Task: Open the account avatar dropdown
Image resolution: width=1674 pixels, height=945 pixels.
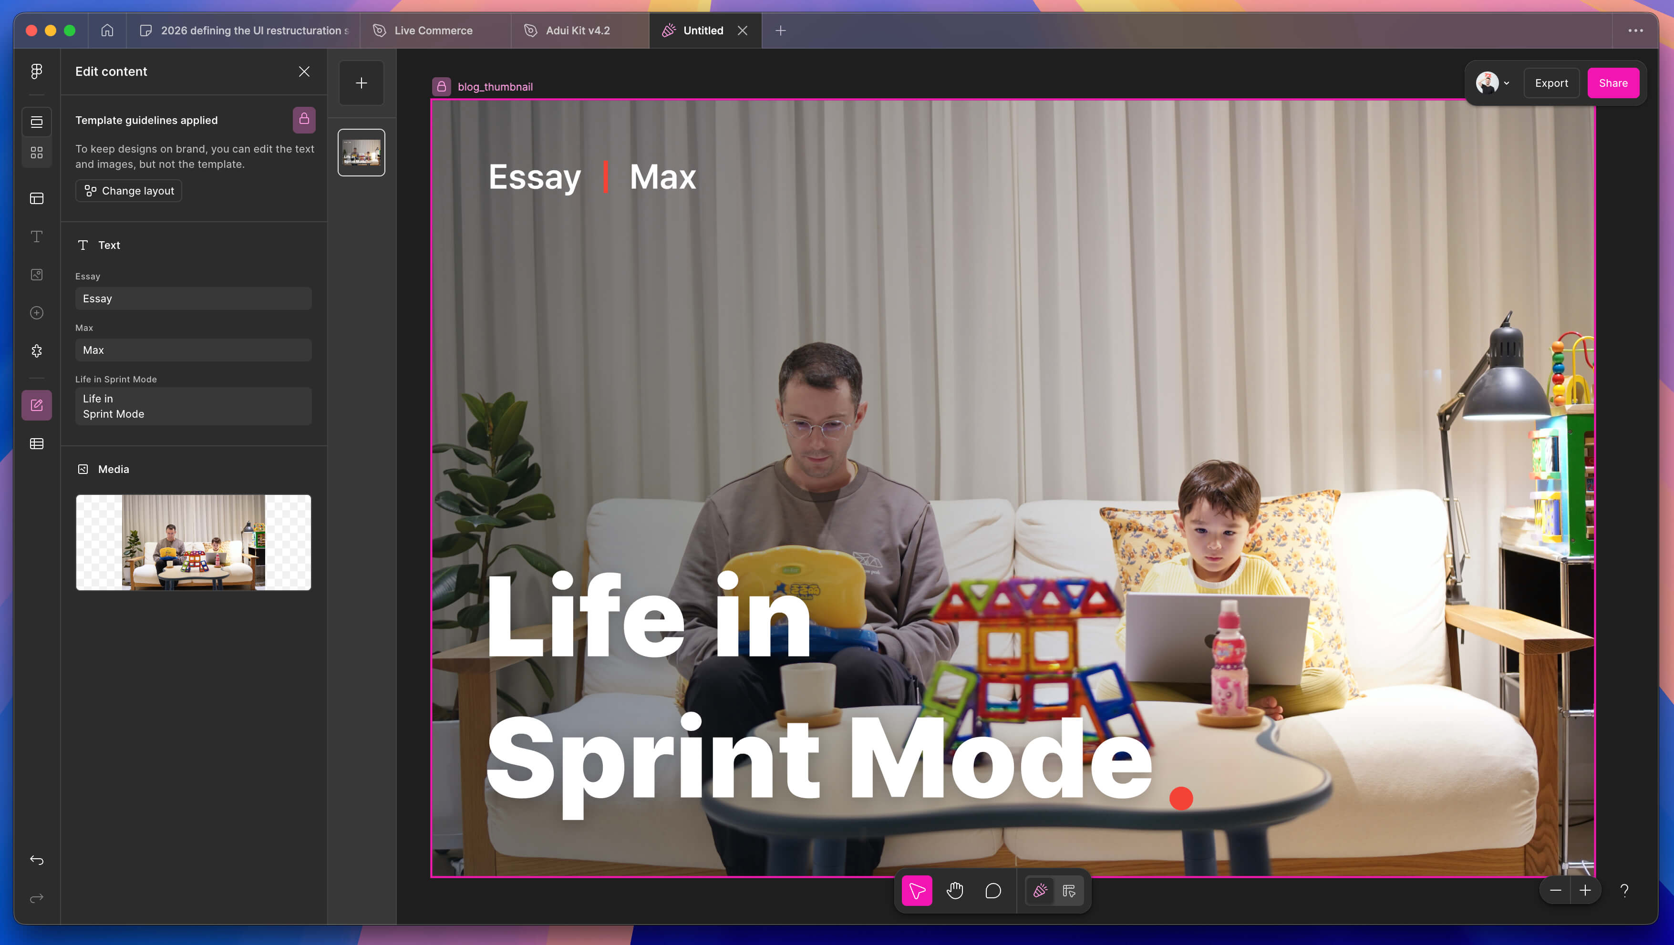Action: coord(1492,82)
